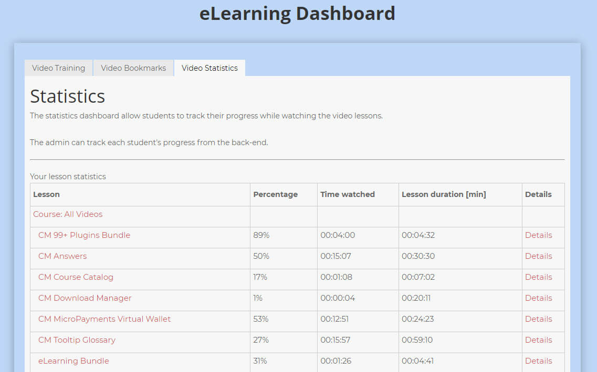
Task: View Details for CM 99+ Plugins Bundle
Action: pyautogui.click(x=539, y=235)
